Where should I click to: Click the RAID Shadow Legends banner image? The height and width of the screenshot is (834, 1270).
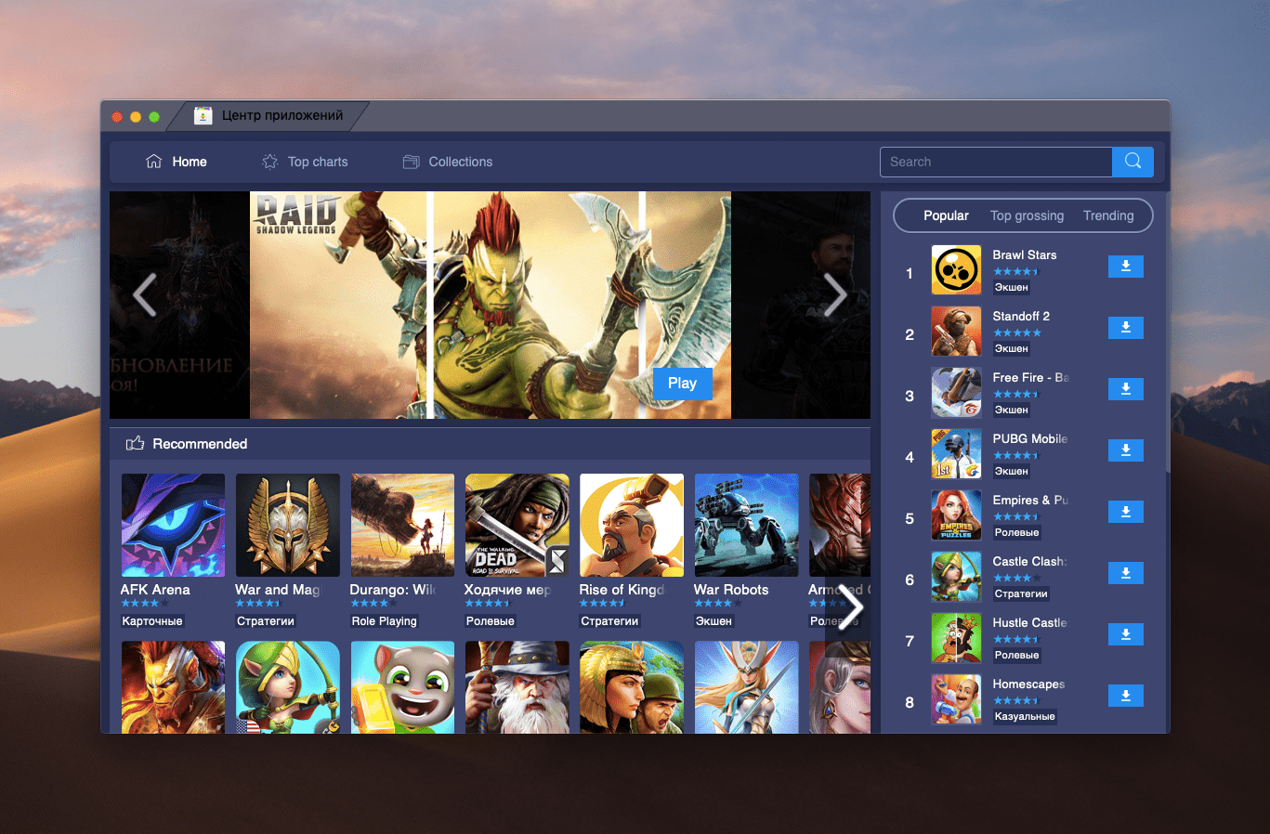pos(491,305)
